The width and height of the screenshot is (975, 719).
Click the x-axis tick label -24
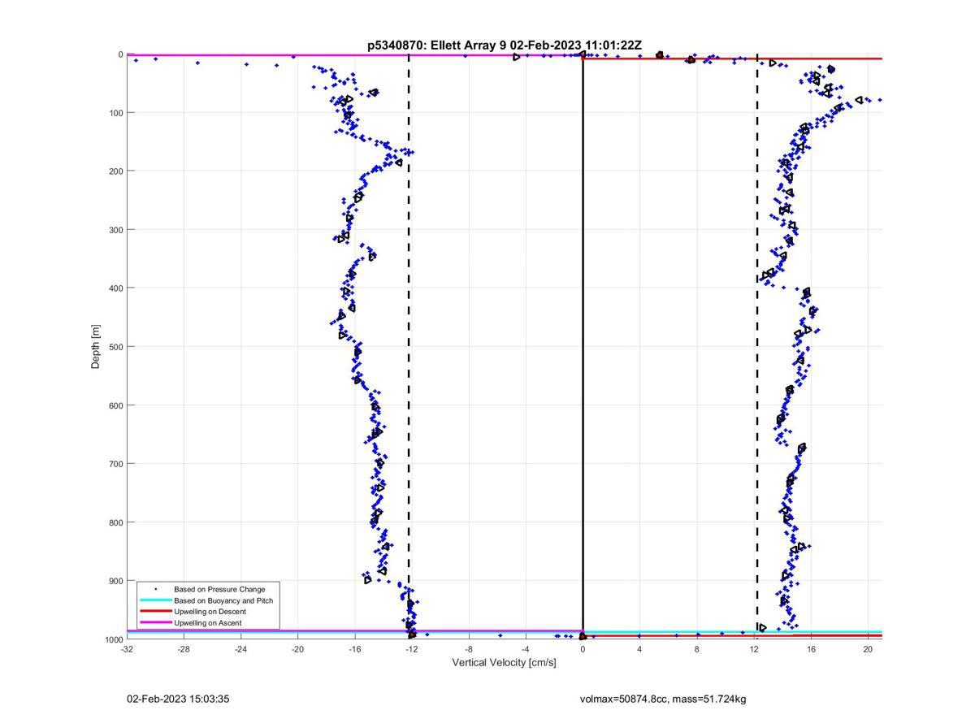pyautogui.click(x=240, y=649)
